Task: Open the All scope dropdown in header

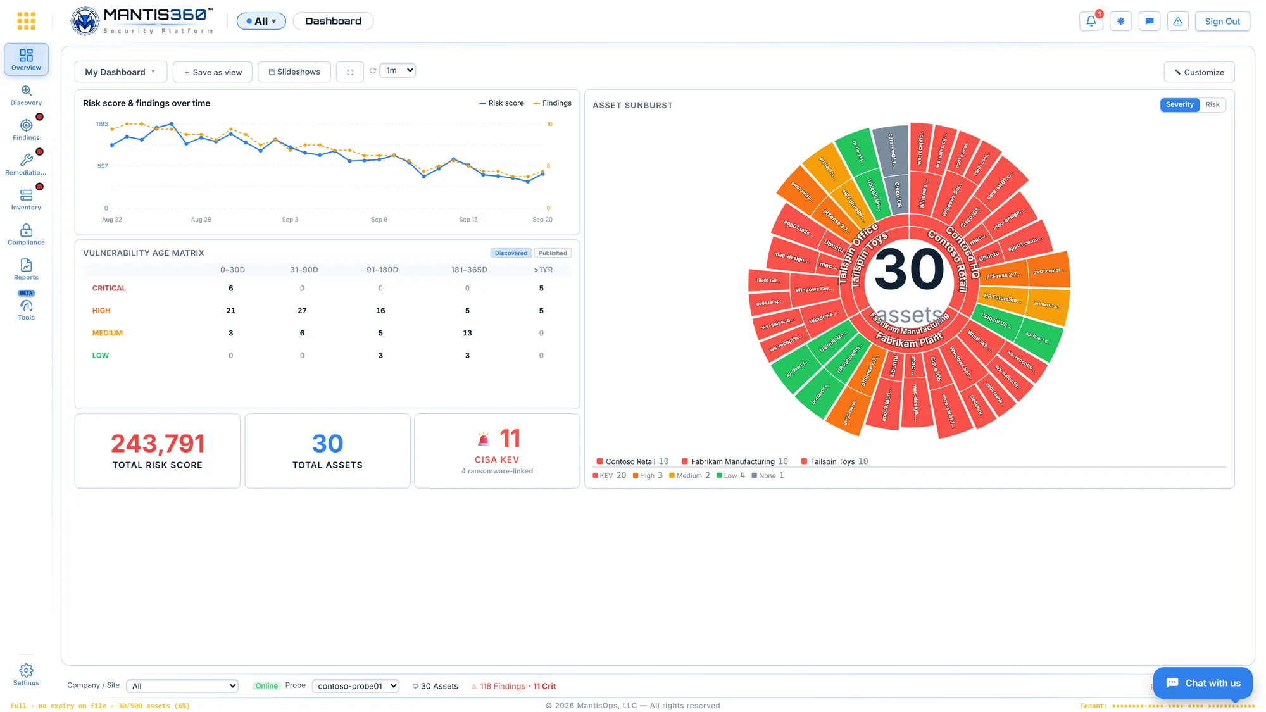Action: click(x=261, y=22)
